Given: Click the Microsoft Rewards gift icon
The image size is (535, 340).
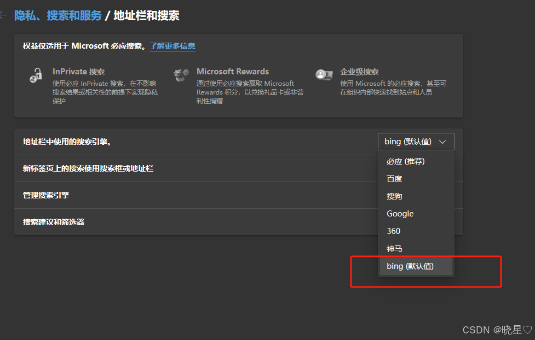Looking at the screenshot, I should pos(181,75).
